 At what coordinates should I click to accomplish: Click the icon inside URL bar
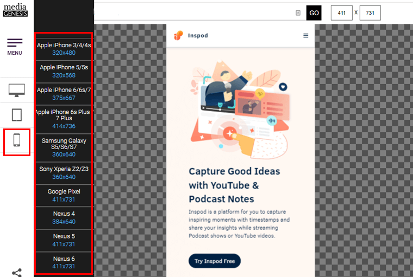pyautogui.click(x=298, y=13)
